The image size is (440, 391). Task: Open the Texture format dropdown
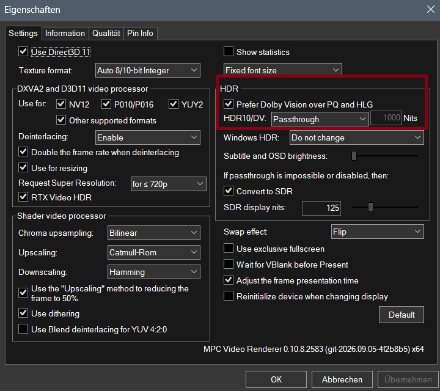tap(148, 70)
